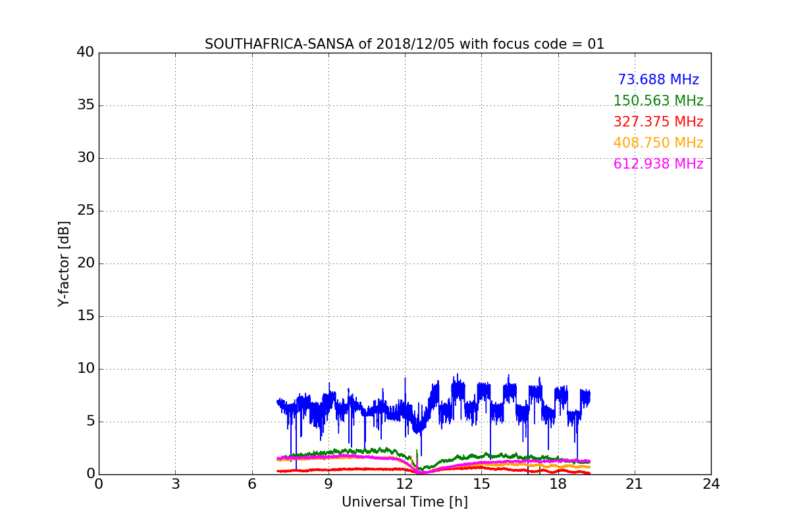Screen dimensions: 790x527
Task: Click the x-axis tick value 12
Action: click(405, 484)
